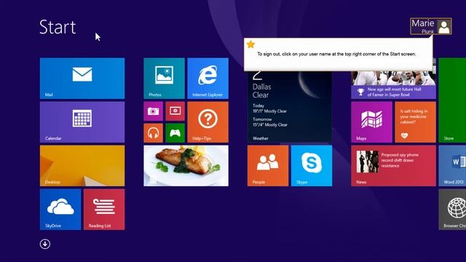
Task: Open the small Video tile
Action: pyautogui.click(x=175, y=111)
